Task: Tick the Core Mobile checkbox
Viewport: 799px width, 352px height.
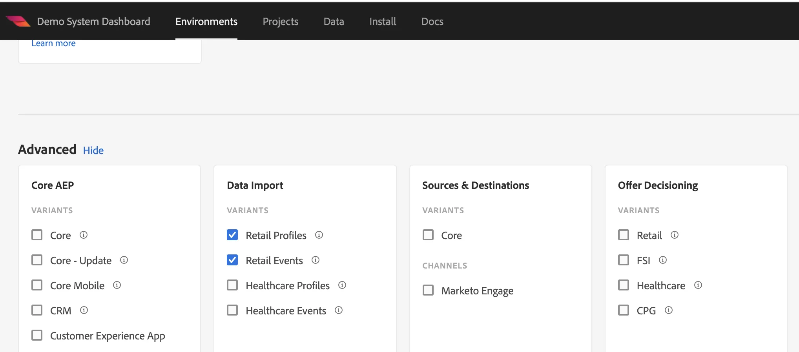Action: tap(37, 285)
